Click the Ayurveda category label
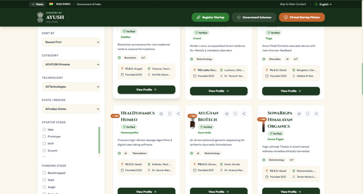Viewport: 363px width, 194px height. tap(204, 132)
